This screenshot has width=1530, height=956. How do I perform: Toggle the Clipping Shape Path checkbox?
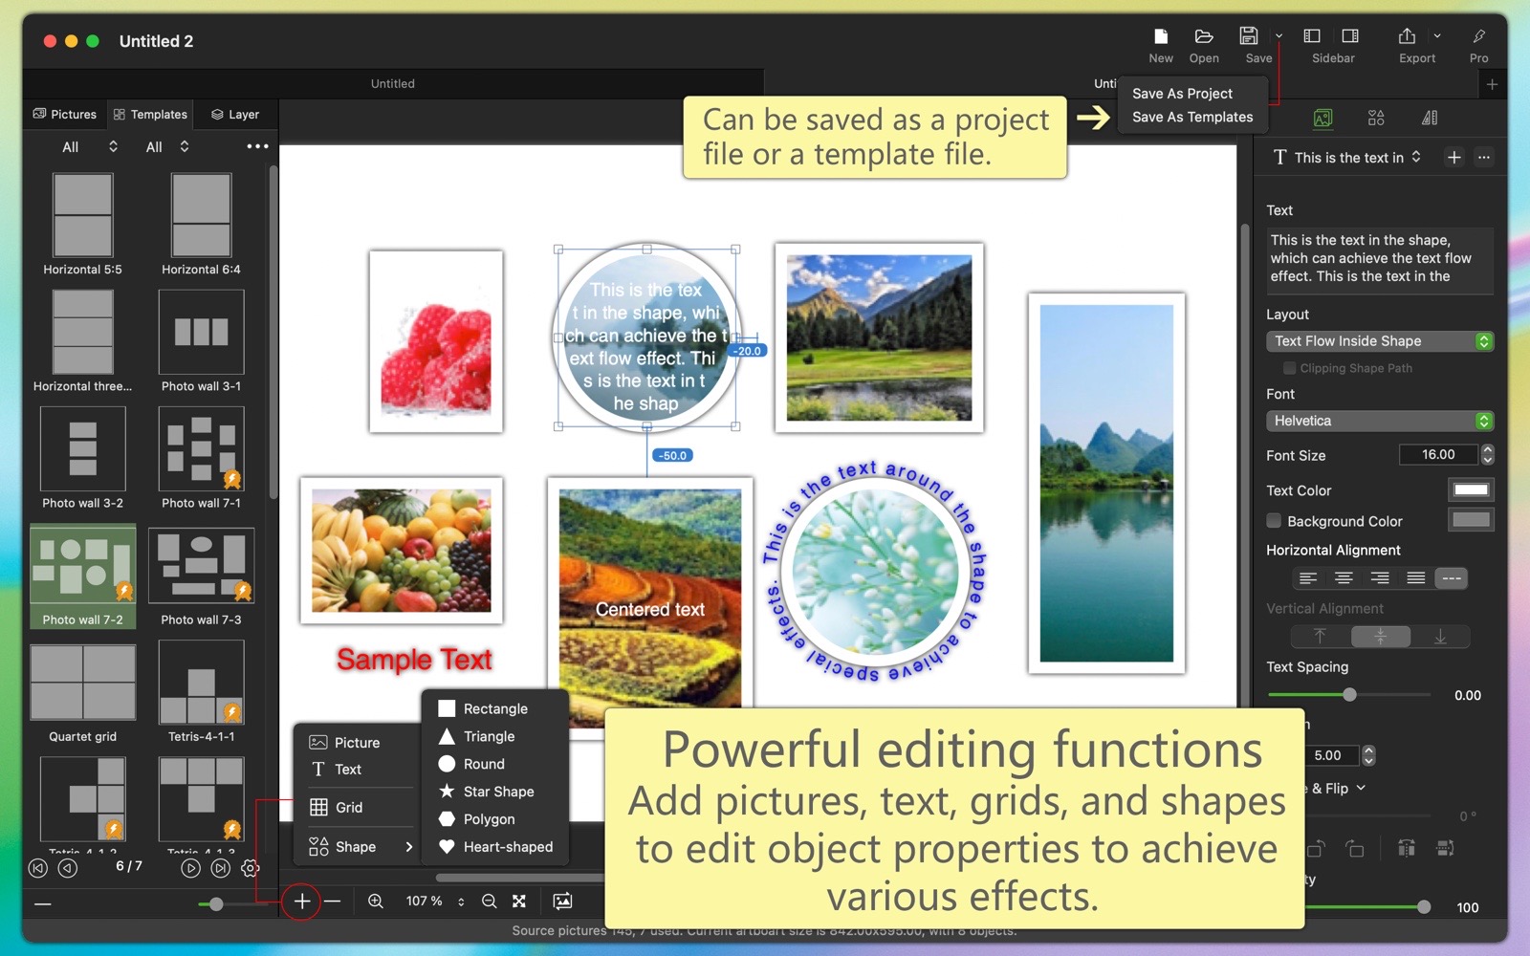point(1289,368)
